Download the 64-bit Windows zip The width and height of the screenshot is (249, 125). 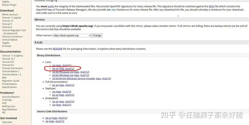point(63,75)
